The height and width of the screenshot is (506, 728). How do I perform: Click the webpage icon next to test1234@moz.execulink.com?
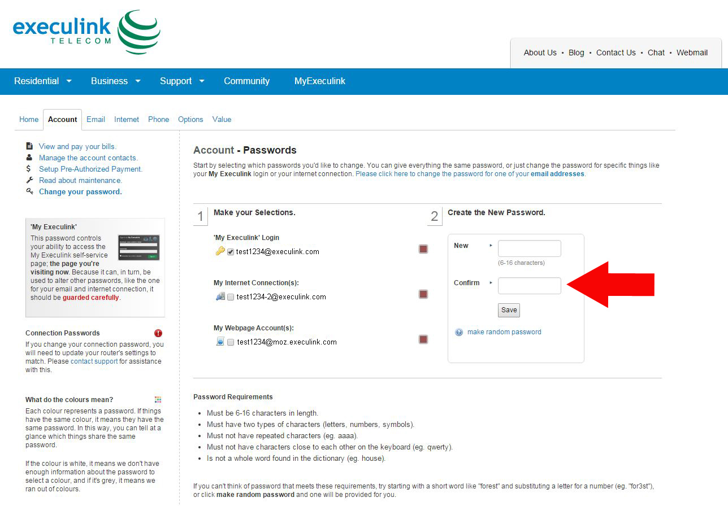click(x=220, y=342)
